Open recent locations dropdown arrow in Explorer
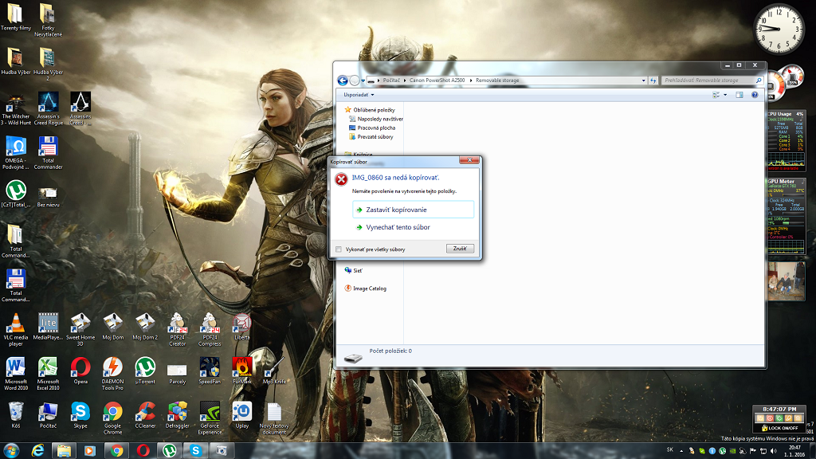Screen dimensions: 816x459 click(x=363, y=80)
